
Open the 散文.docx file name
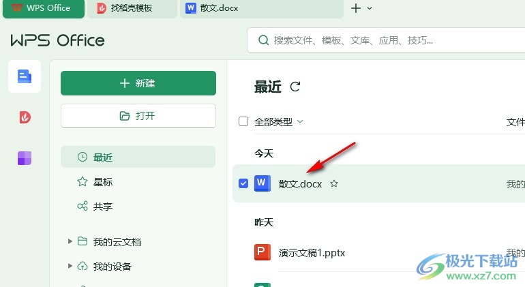click(300, 184)
